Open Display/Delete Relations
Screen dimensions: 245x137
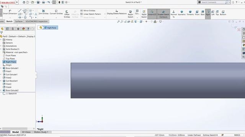pyautogui.click(x=116, y=12)
